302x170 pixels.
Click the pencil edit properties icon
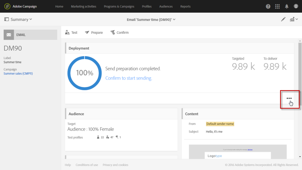283,19
